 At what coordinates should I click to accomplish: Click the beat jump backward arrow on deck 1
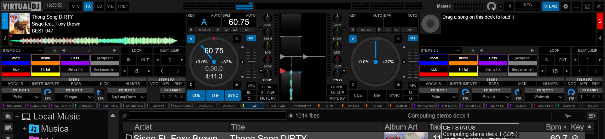(158, 60)
